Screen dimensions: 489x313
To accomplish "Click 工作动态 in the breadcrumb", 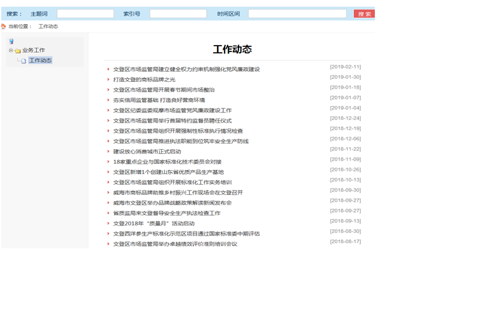I will point(48,27).
